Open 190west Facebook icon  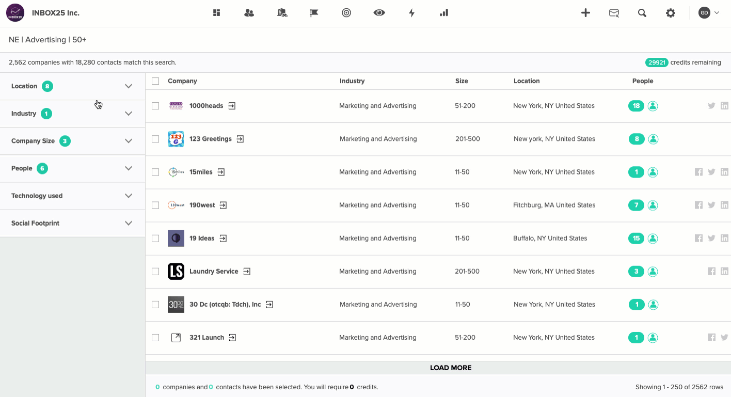tap(698, 205)
